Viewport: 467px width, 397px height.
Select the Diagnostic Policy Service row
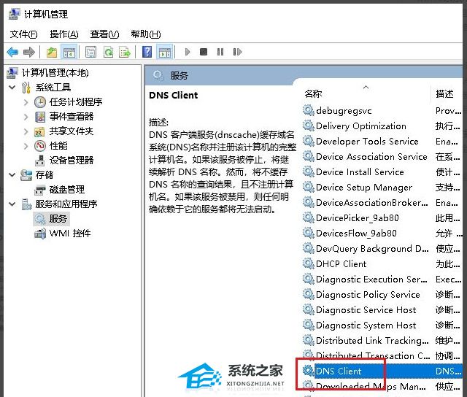(x=382, y=295)
